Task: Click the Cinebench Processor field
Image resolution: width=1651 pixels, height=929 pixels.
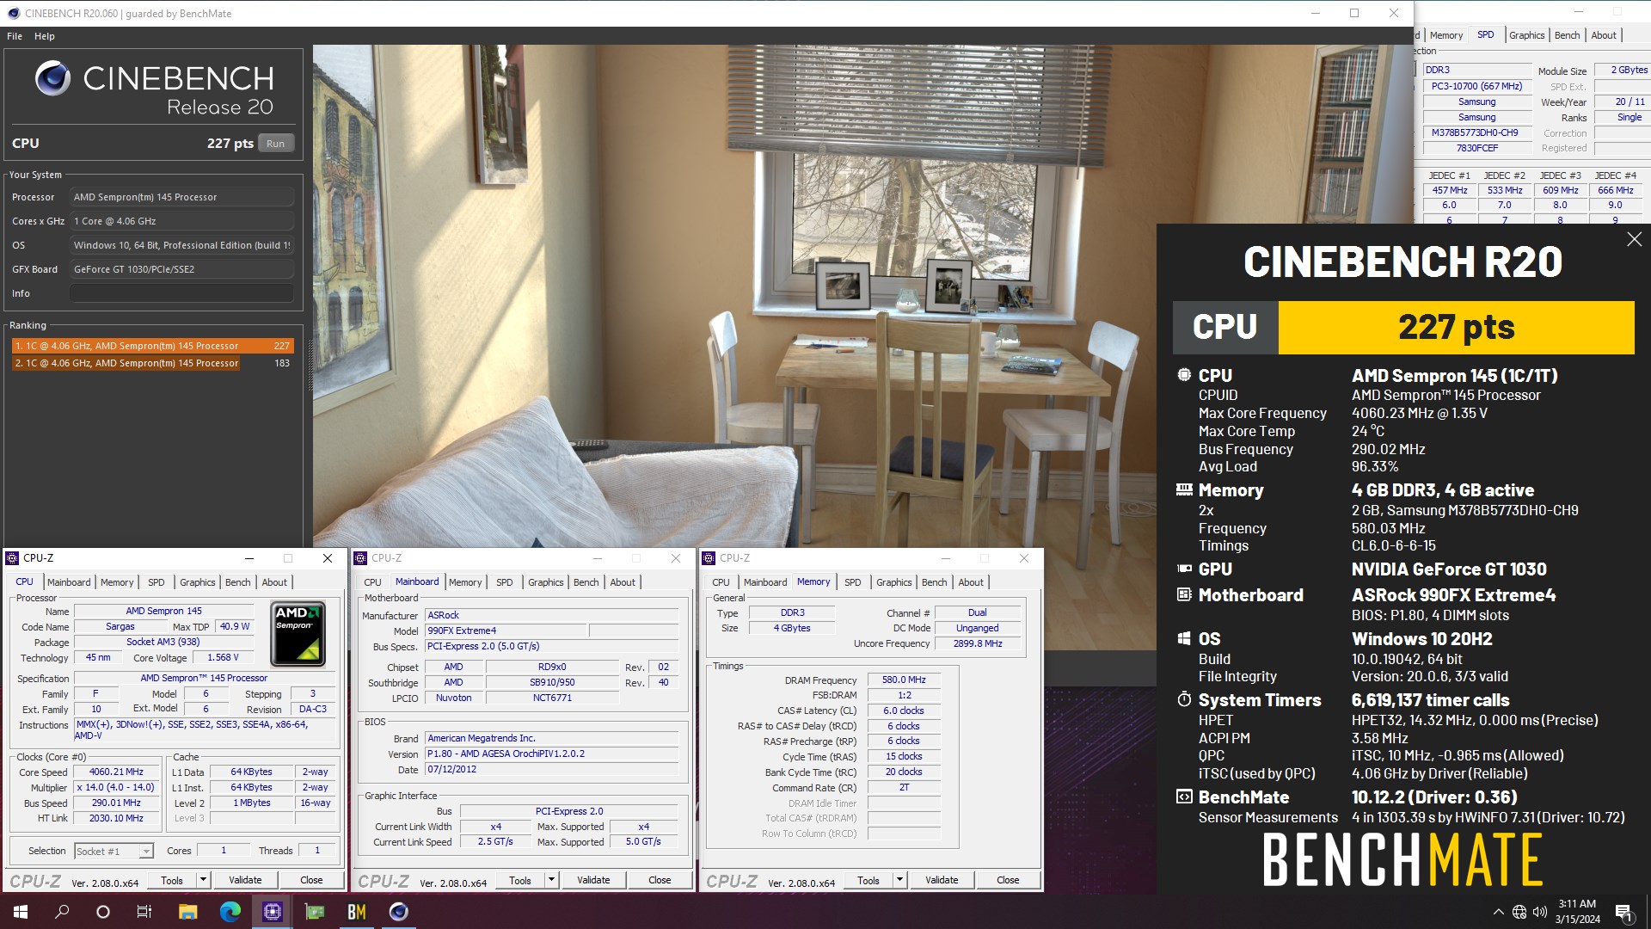Action: [x=181, y=197]
